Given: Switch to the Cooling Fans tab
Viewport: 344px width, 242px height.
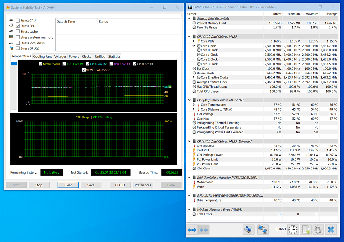Looking at the screenshot, I should (x=43, y=56).
